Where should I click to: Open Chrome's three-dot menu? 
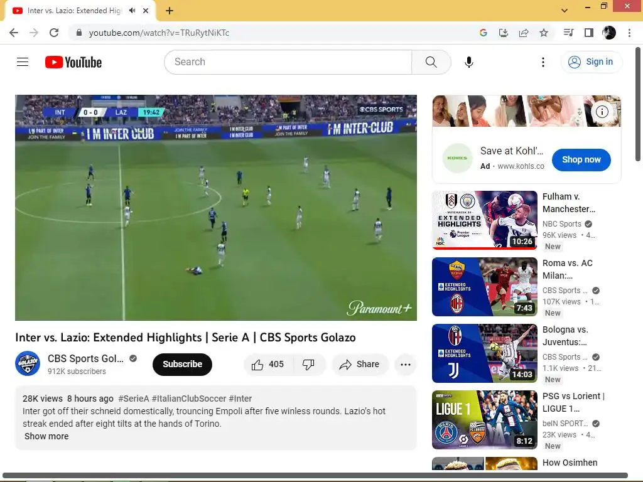[629, 33]
